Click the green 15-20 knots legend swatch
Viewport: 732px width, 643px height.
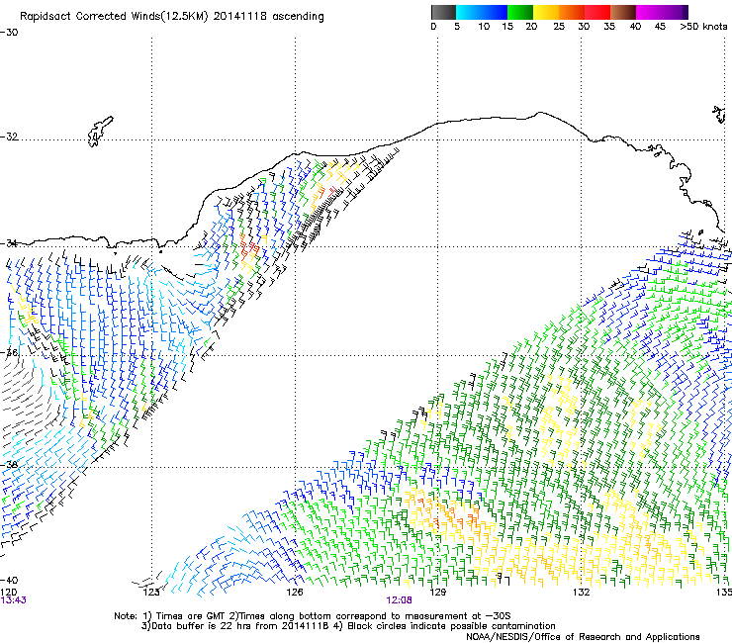point(520,12)
